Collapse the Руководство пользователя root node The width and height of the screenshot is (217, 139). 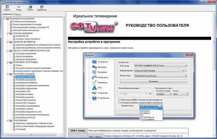(x=5, y=19)
